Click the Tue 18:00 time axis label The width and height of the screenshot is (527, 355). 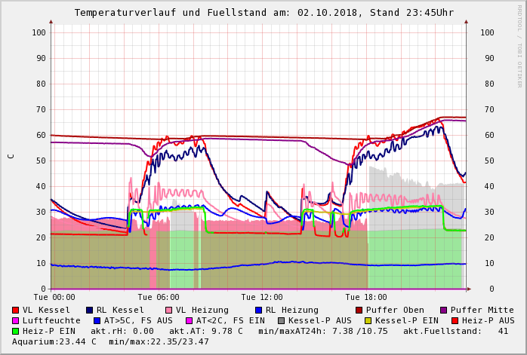365,297
